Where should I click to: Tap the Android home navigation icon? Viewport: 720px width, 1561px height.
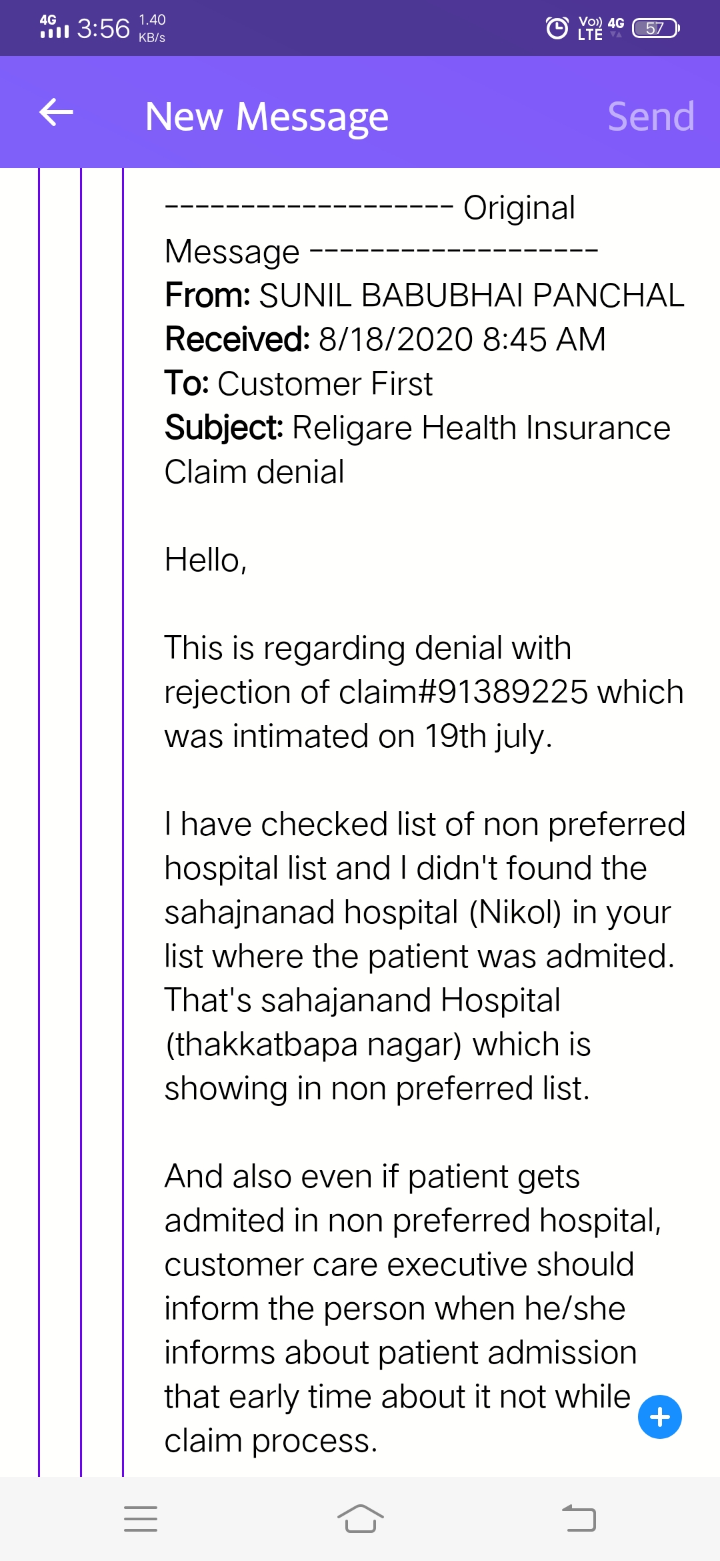(360, 1518)
